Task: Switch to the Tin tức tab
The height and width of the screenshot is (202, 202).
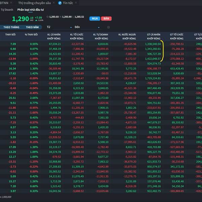Action: click(68, 3)
